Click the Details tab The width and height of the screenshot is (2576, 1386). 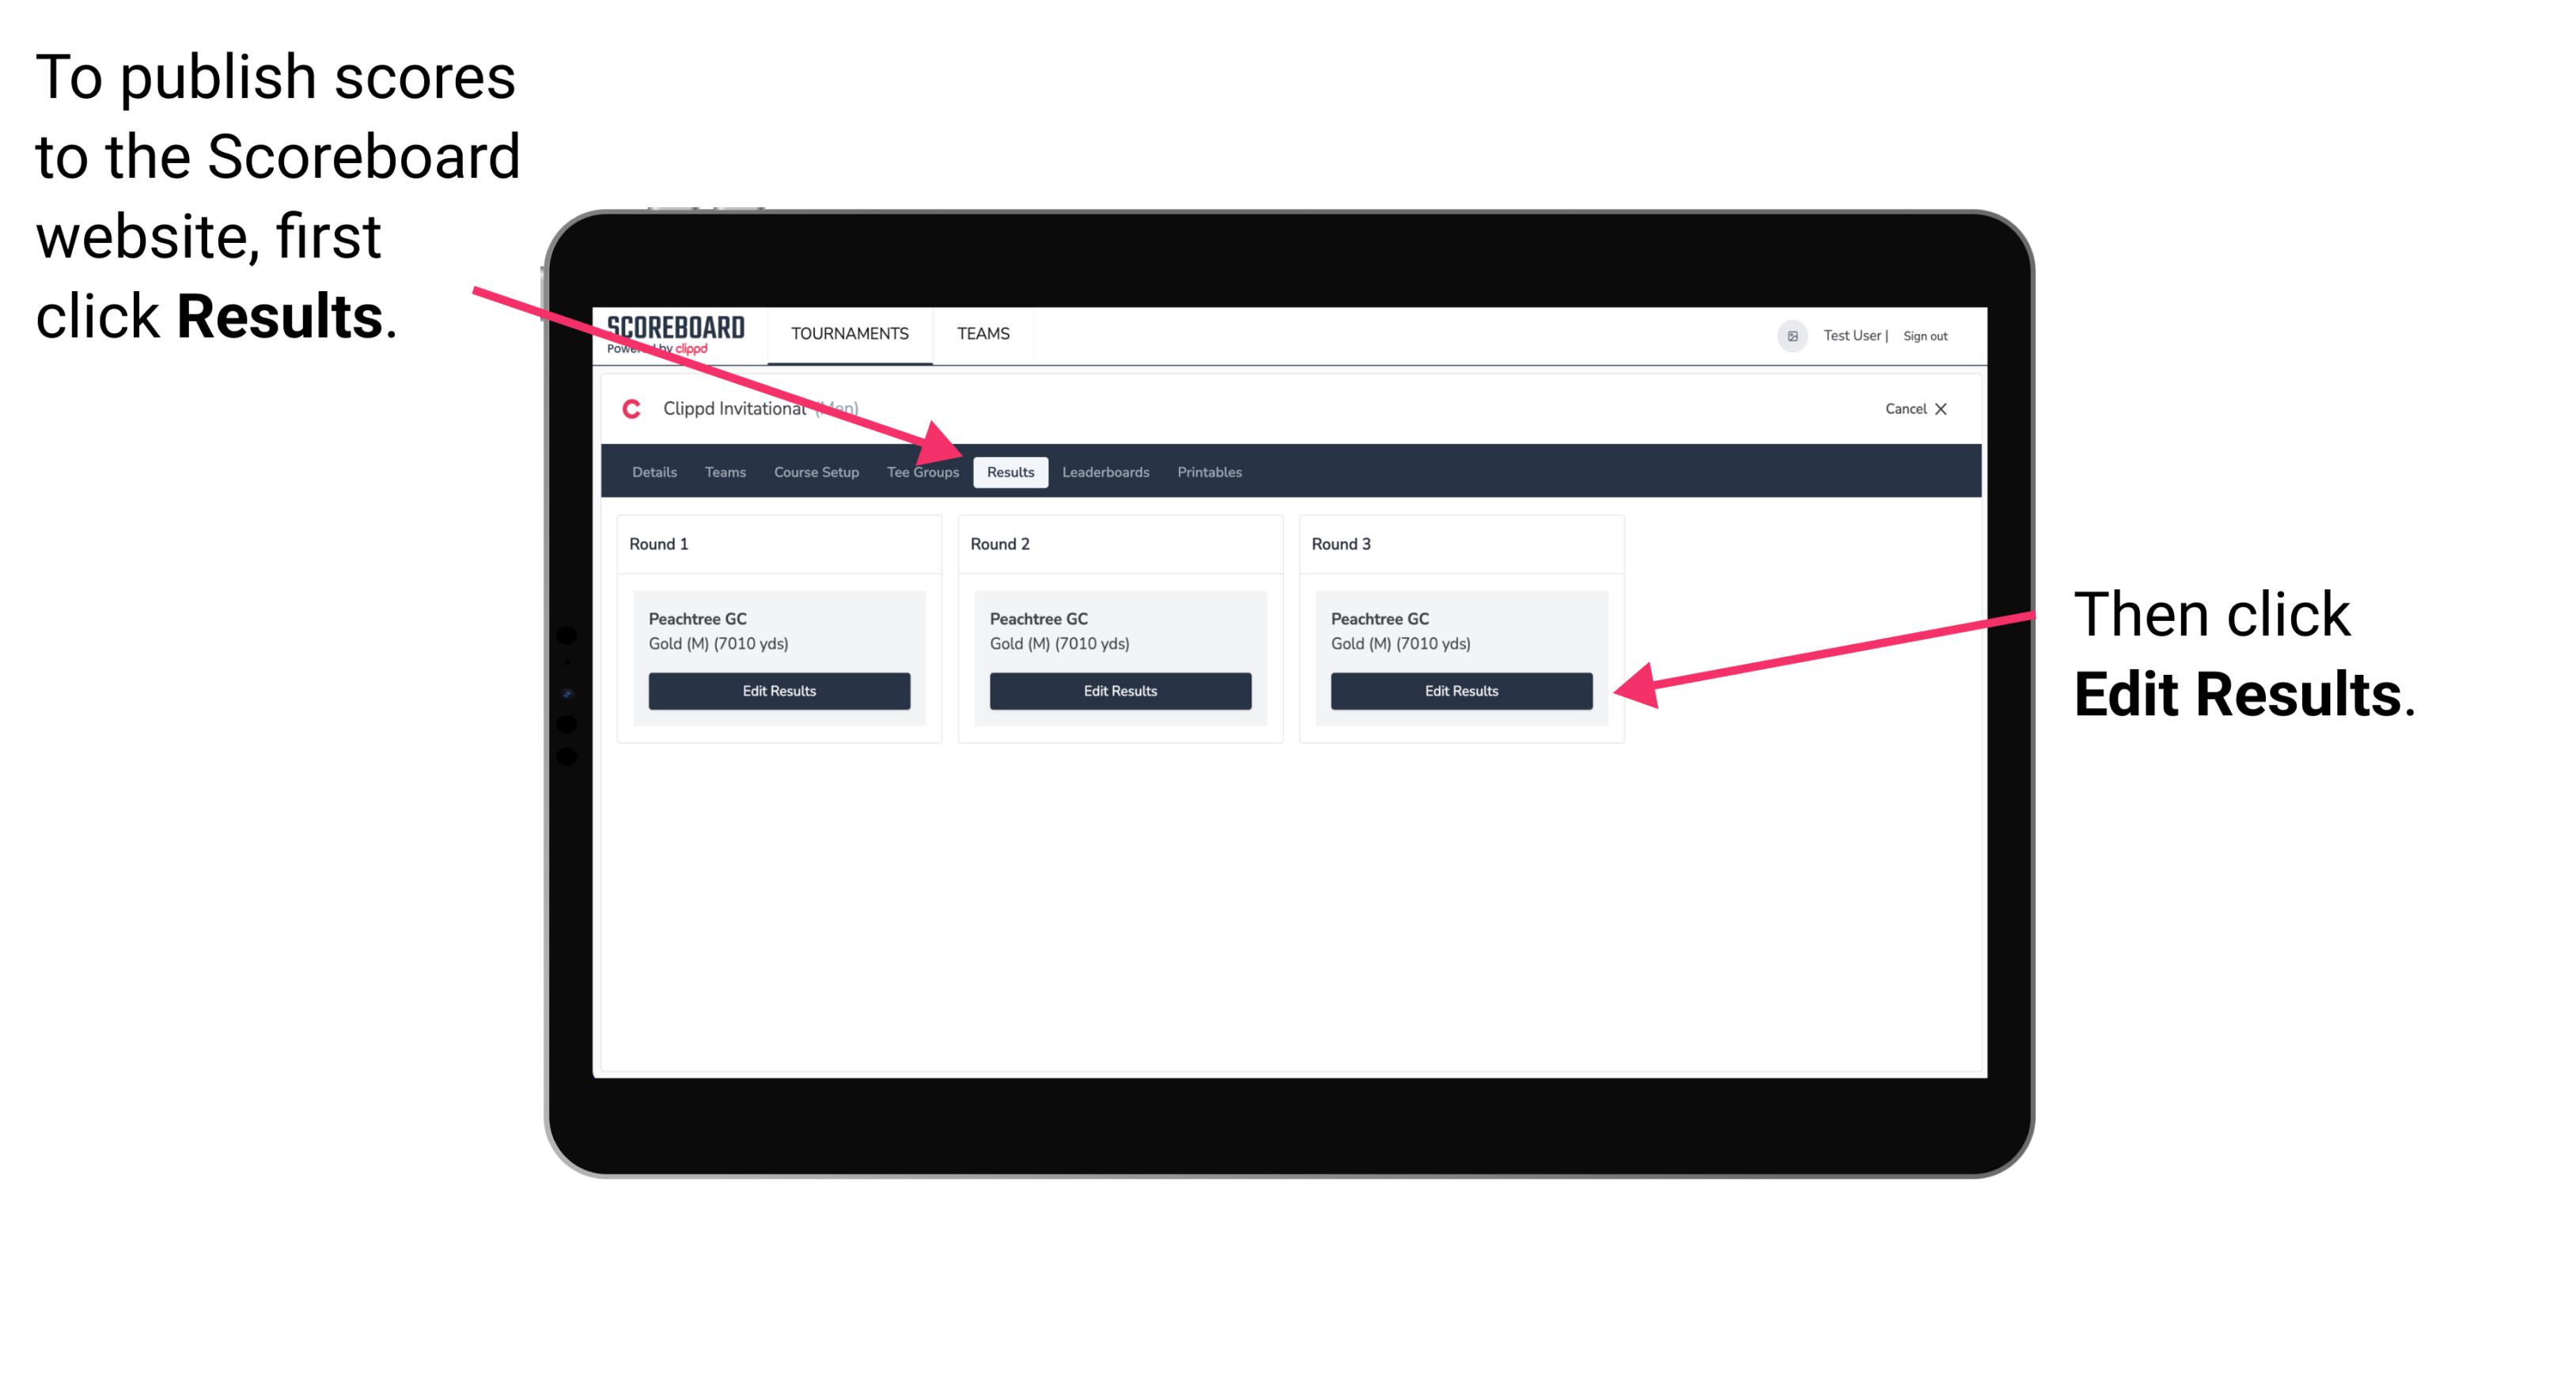coord(656,473)
